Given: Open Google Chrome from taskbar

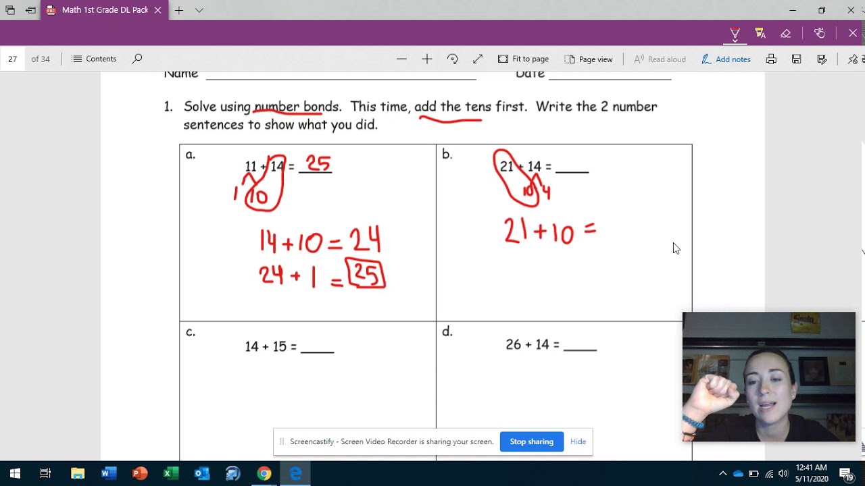Looking at the screenshot, I should tap(264, 473).
